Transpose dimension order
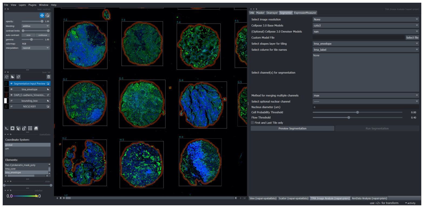The height and width of the screenshot is (208, 424). pos(24,128)
